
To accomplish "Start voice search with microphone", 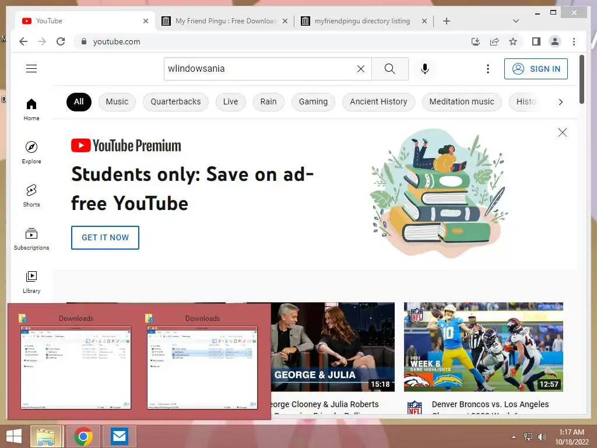I will tap(425, 69).
